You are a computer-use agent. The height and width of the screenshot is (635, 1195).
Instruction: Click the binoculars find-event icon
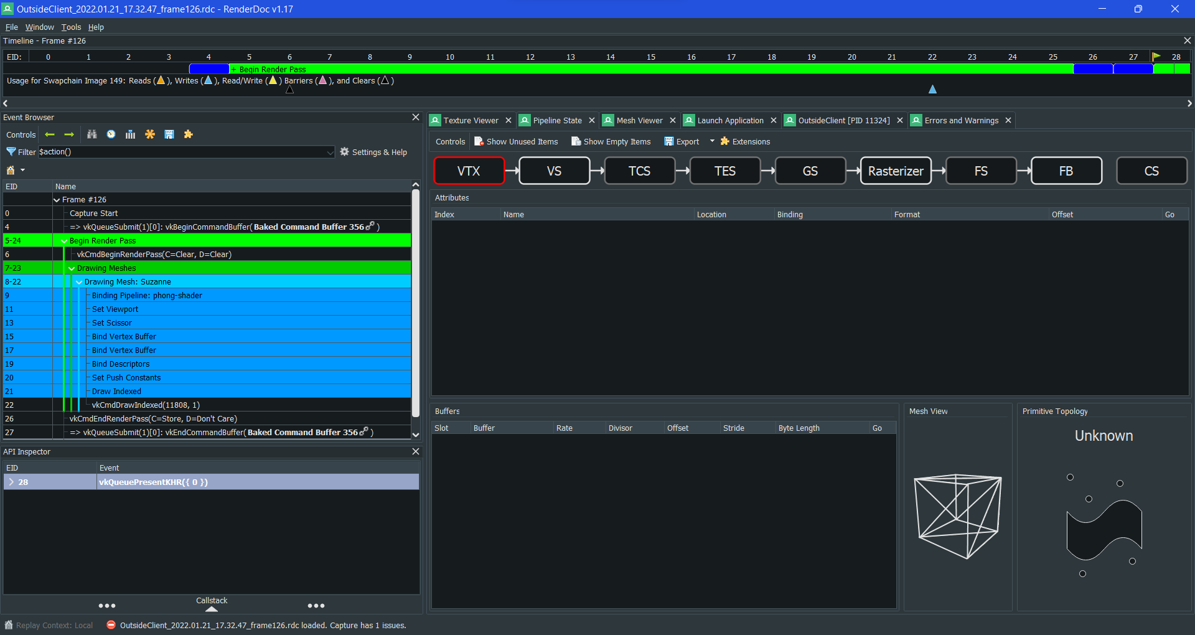[91, 134]
